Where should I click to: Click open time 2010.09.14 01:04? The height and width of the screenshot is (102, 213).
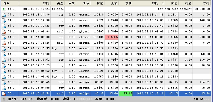(36, 32)
